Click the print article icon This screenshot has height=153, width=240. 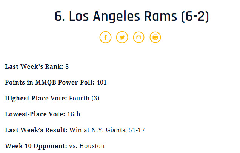tap(155, 37)
